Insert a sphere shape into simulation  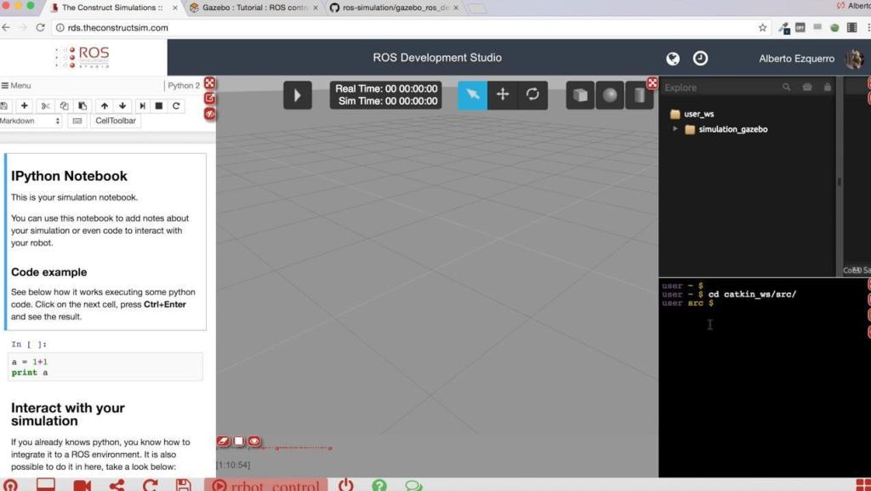point(610,95)
